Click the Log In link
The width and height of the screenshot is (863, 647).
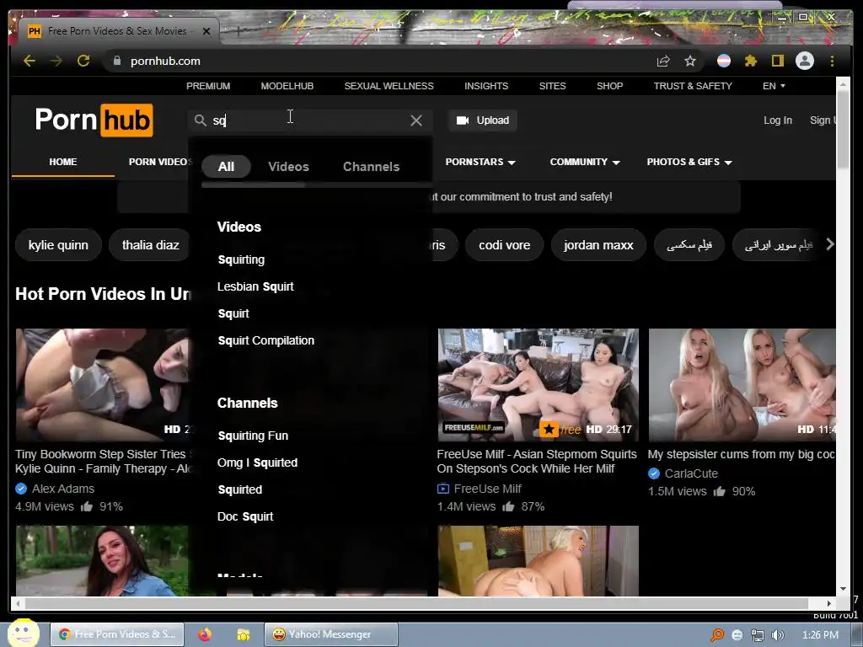778,120
